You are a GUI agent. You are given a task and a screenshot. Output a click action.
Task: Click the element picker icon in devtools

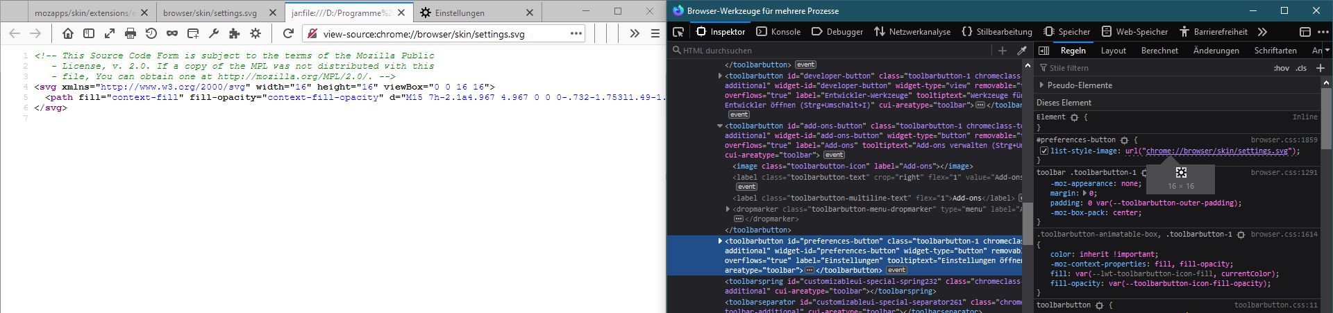679,32
